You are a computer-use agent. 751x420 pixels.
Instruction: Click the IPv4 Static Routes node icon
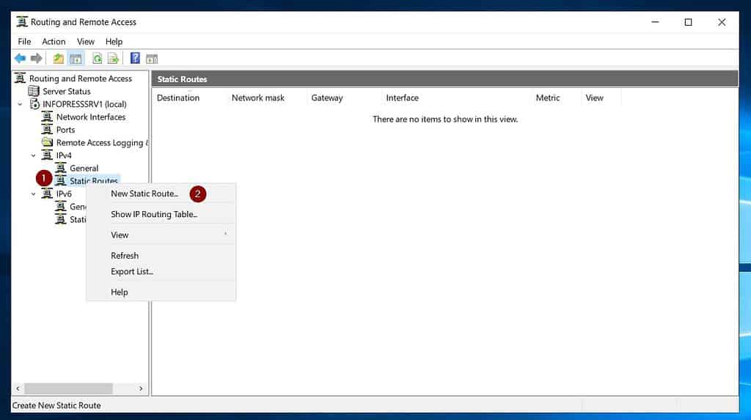pos(60,180)
